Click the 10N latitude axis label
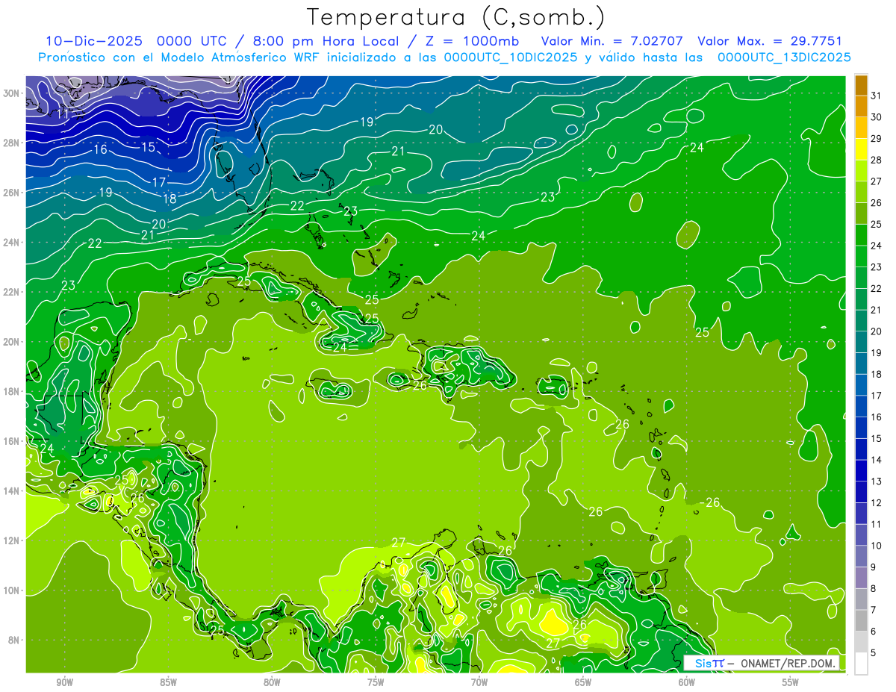The width and height of the screenshot is (896, 692). tap(11, 590)
